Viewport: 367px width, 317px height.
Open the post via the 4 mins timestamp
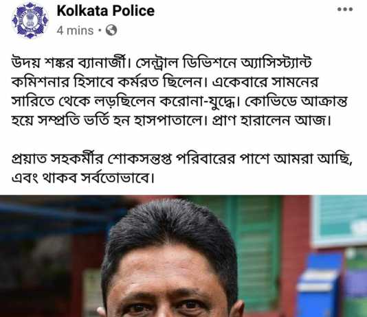pos(75,30)
